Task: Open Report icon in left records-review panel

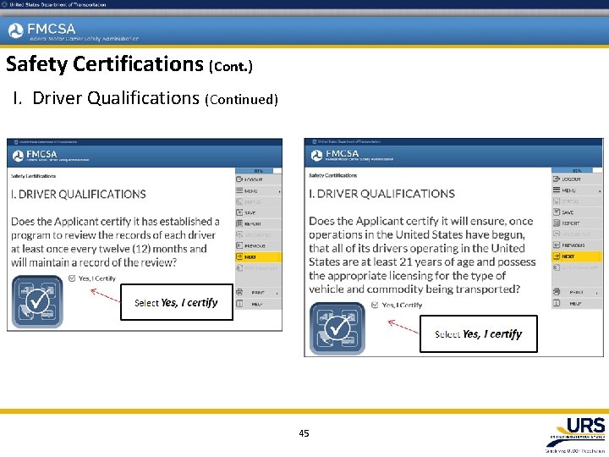Action: 239,223
